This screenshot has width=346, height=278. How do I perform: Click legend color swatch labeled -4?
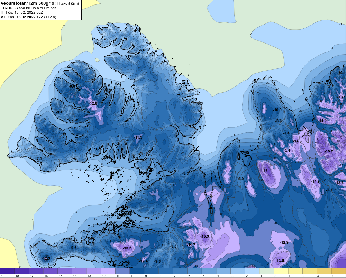pyautogui.click(x=223, y=271)
